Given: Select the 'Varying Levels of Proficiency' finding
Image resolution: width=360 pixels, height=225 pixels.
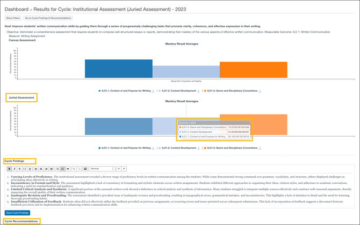Looking at the screenshot, I should [32, 177].
